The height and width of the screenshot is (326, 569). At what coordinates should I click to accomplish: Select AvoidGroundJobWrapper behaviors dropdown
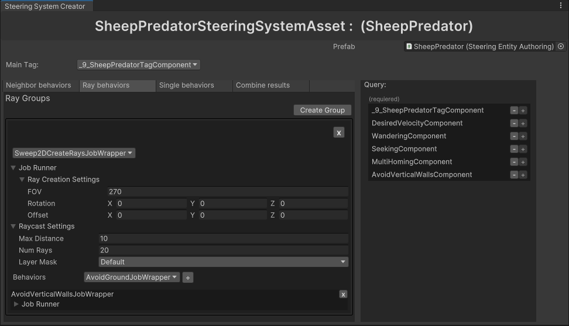coord(132,277)
